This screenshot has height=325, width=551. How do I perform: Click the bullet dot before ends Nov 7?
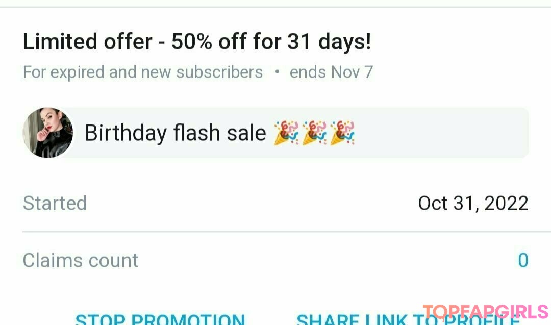point(277,71)
